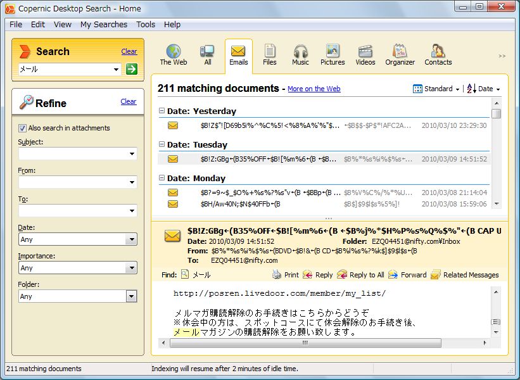Expand the Subject dropdown
This screenshot has width=520, height=380.
click(132, 153)
